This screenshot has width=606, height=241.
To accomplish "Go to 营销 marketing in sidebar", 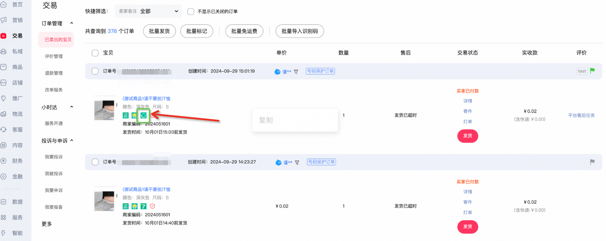I will (x=12, y=20).
